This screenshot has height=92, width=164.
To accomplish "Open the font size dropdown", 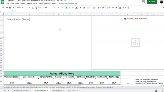I will pyautogui.click(x=60, y=8).
